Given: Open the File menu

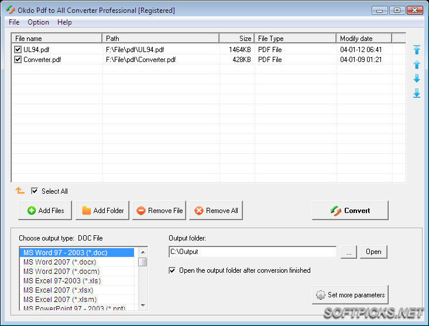Looking at the screenshot, I should click(14, 22).
